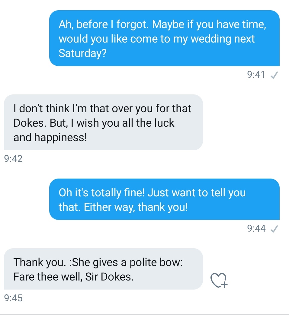
Task: Add a heart reaction to the last message
Action: [x=219, y=280]
